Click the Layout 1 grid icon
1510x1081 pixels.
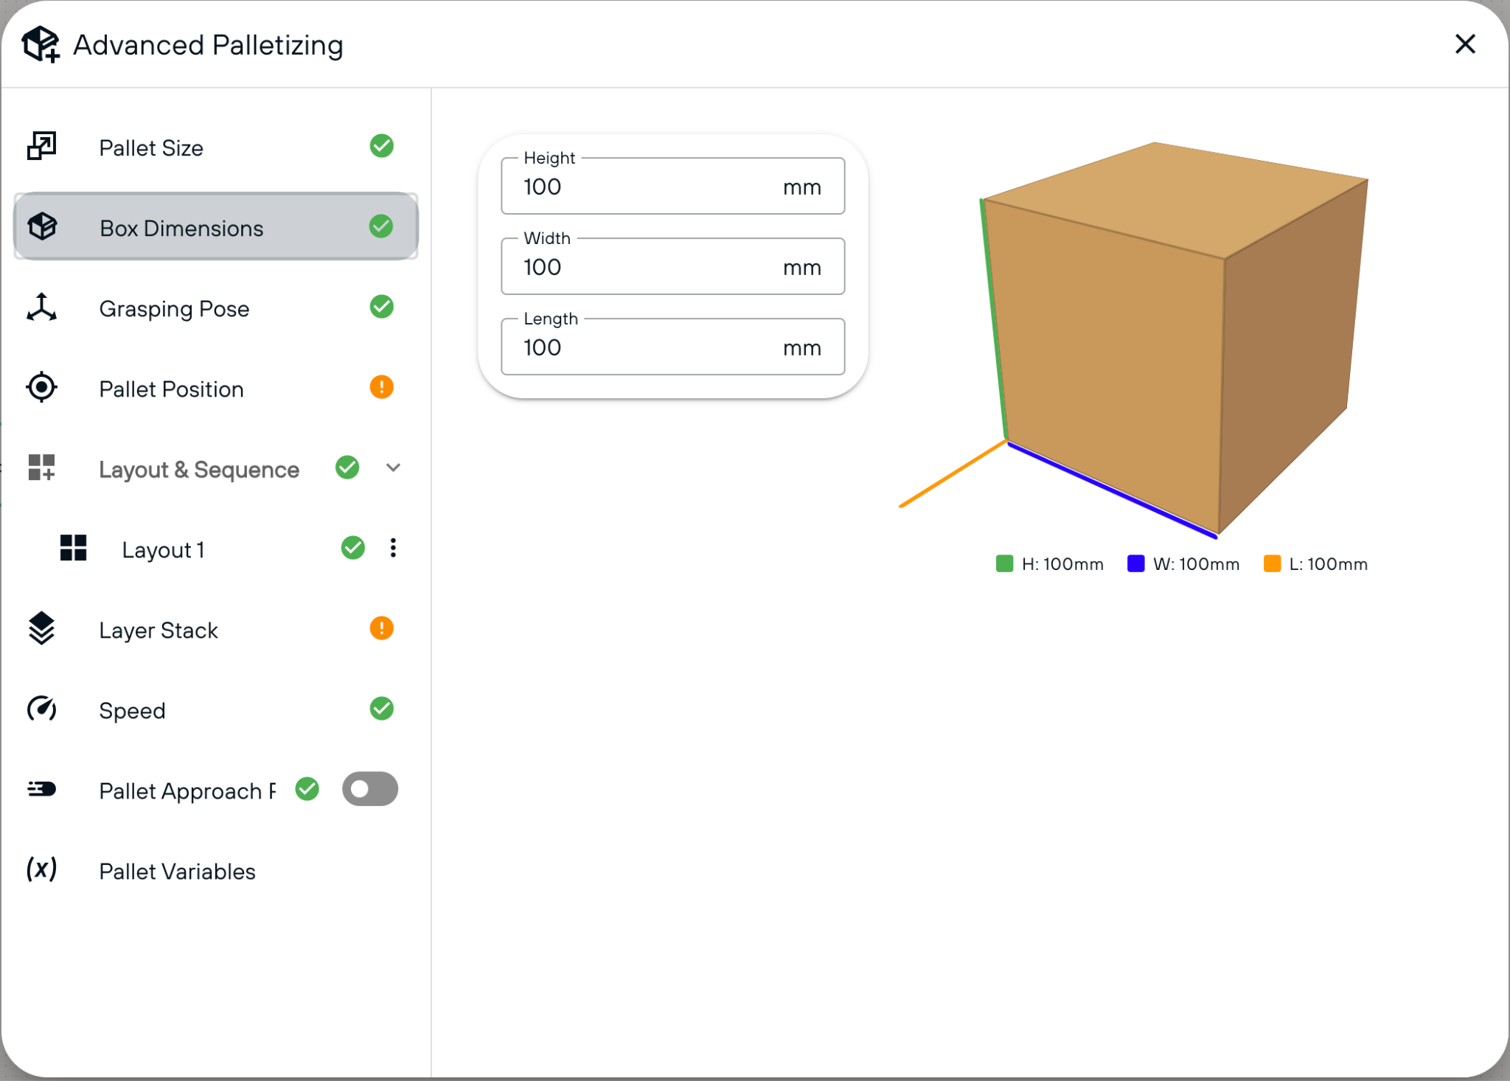[x=73, y=548]
